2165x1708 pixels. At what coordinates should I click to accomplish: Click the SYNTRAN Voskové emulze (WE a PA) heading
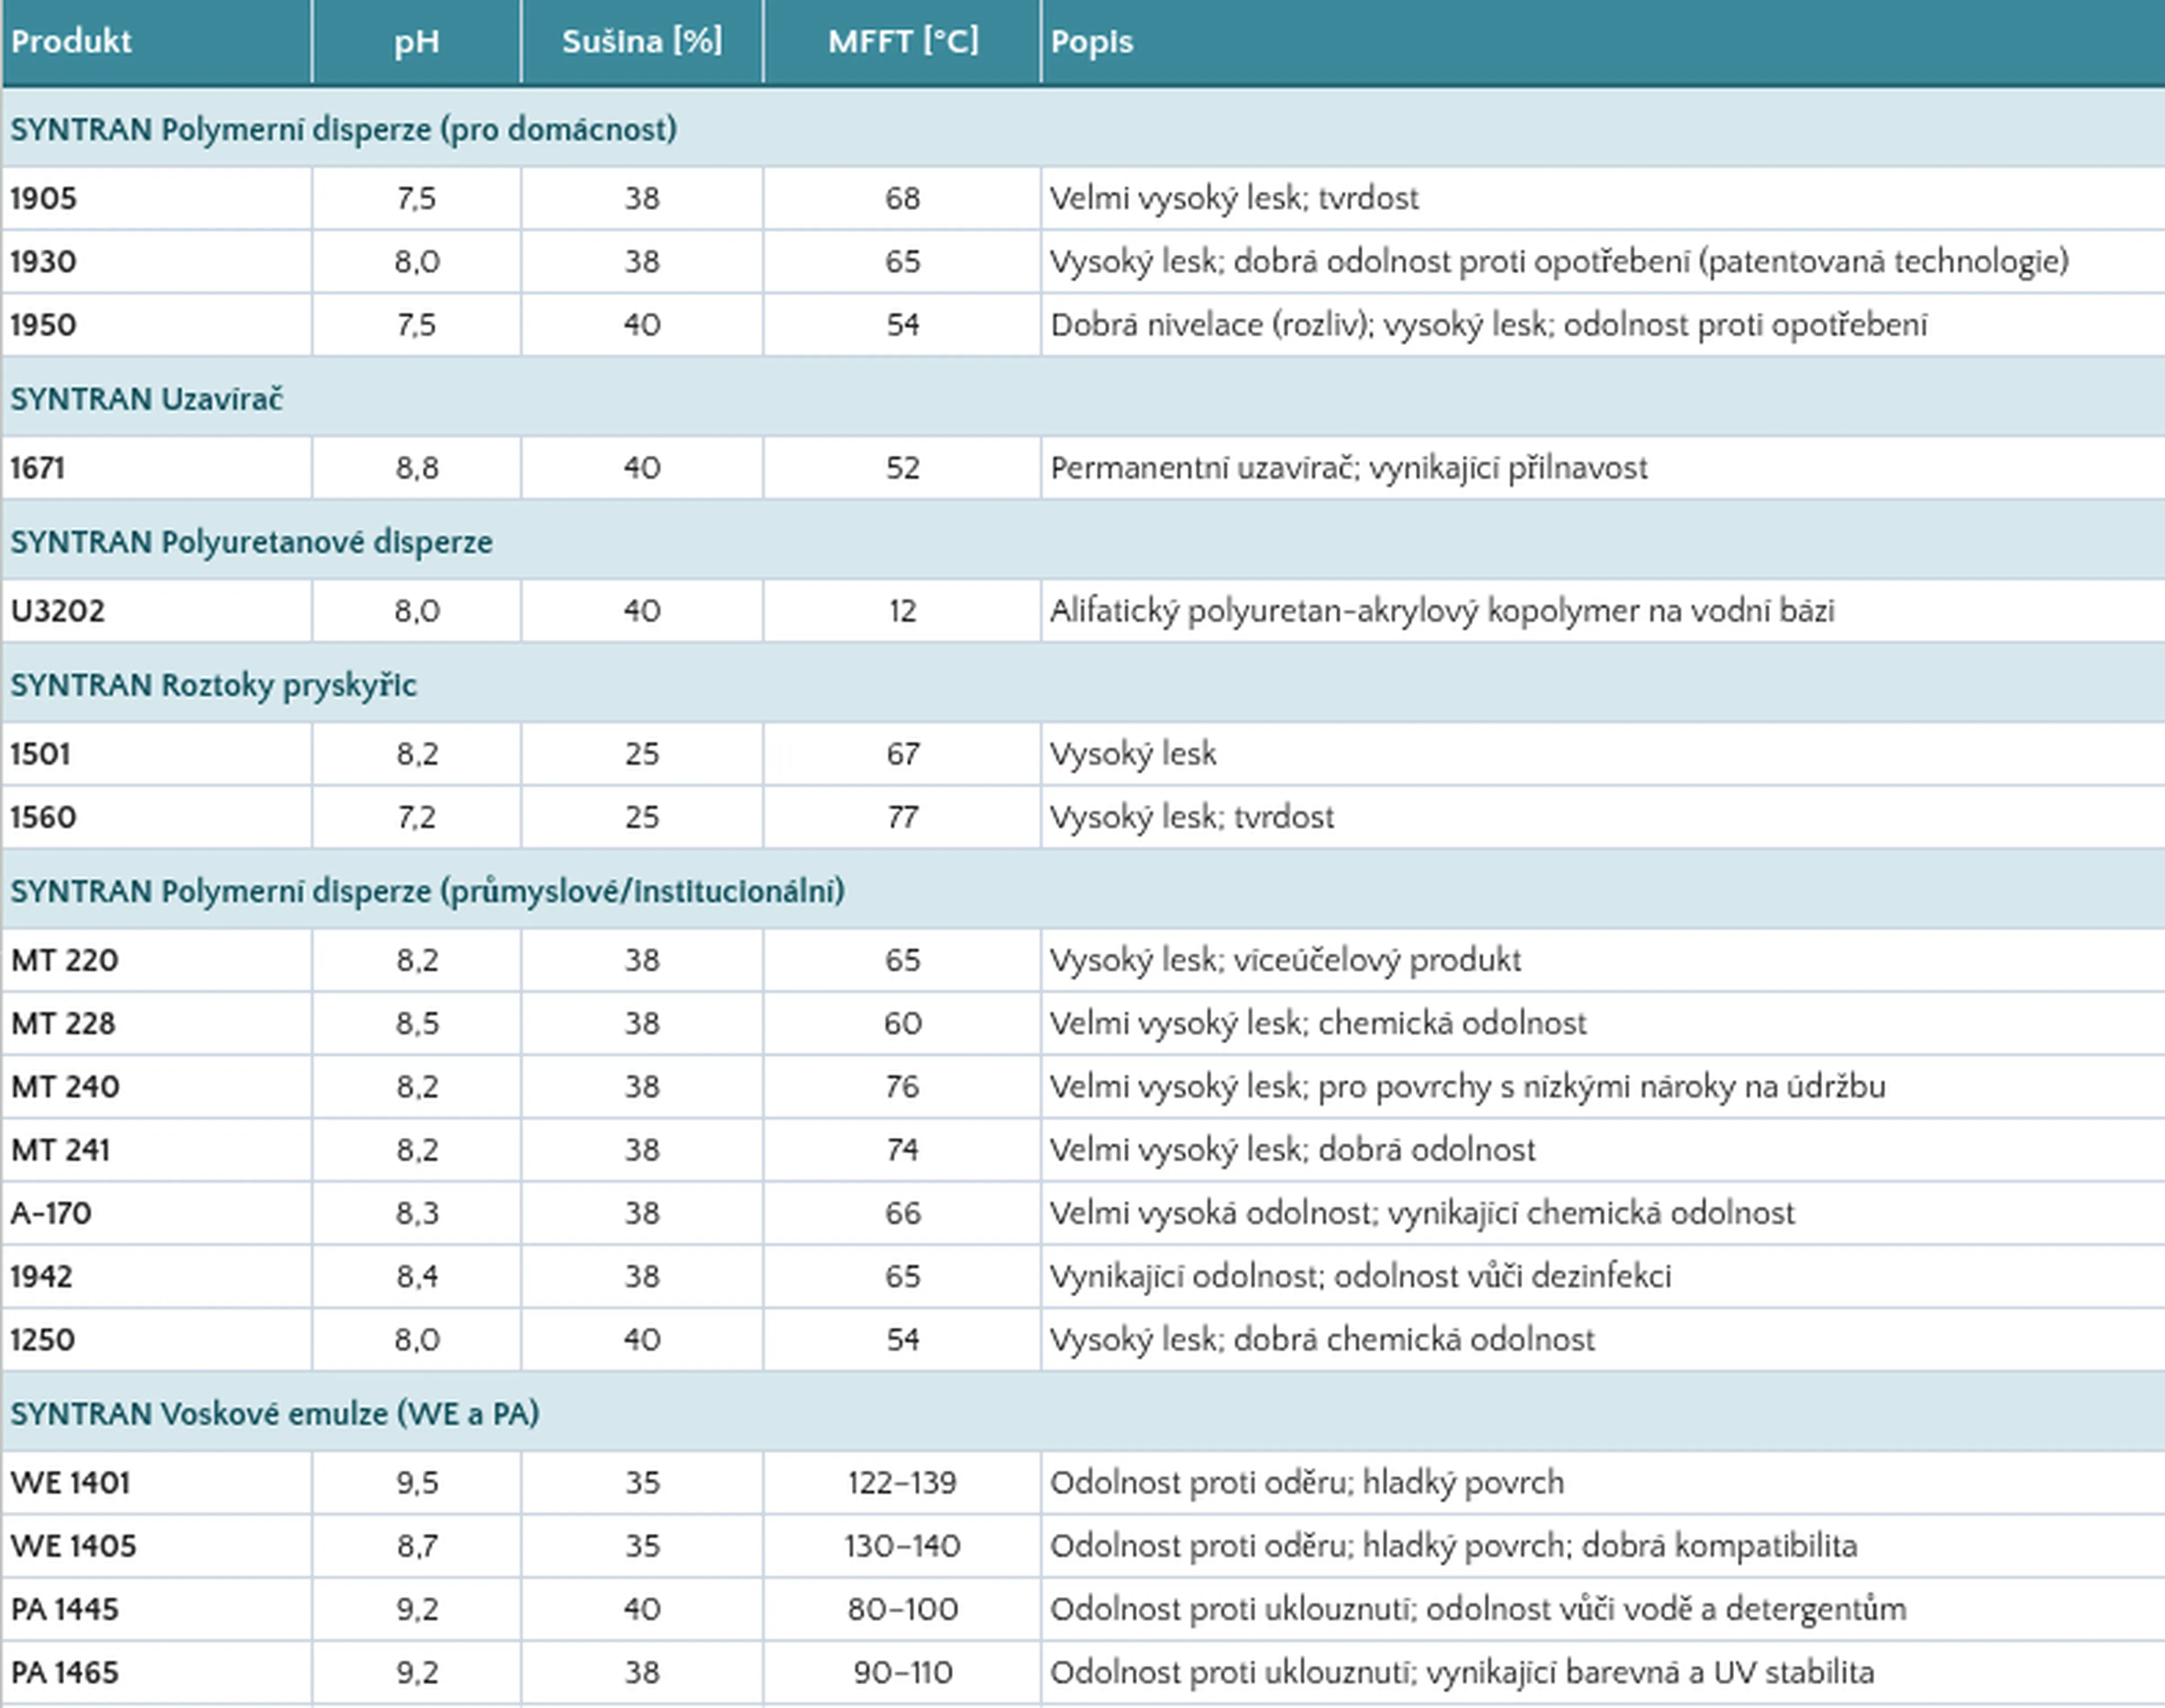coord(275,1413)
